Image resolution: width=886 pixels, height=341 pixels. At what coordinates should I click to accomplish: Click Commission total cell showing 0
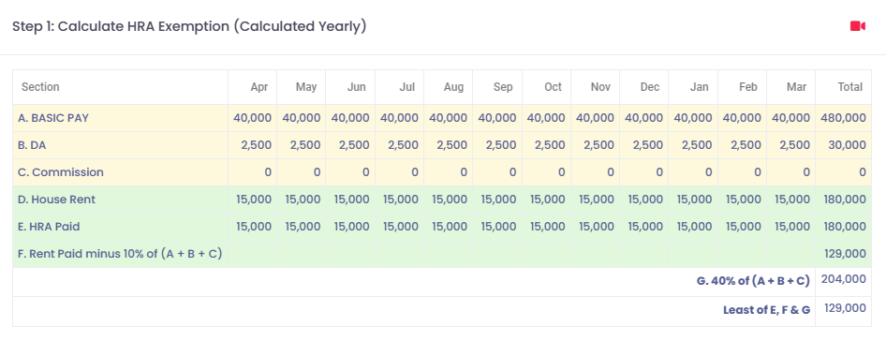pyautogui.click(x=863, y=172)
